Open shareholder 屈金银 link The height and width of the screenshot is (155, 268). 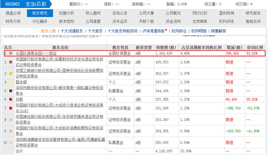pyautogui.click(x=21, y=82)
